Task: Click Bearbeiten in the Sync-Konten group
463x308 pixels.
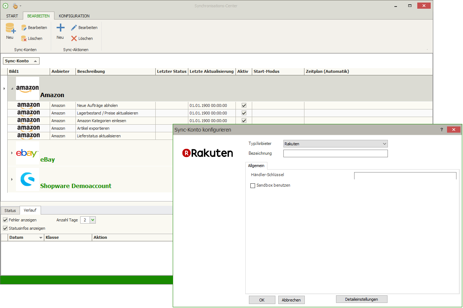Action: tap(34, 28)
